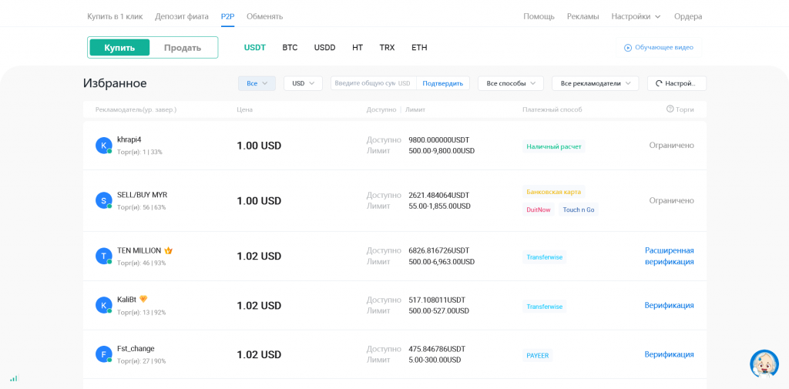This screenshot has width=789, height=389.
Task: Select the Купить toggle option
Action: point(119,48)
